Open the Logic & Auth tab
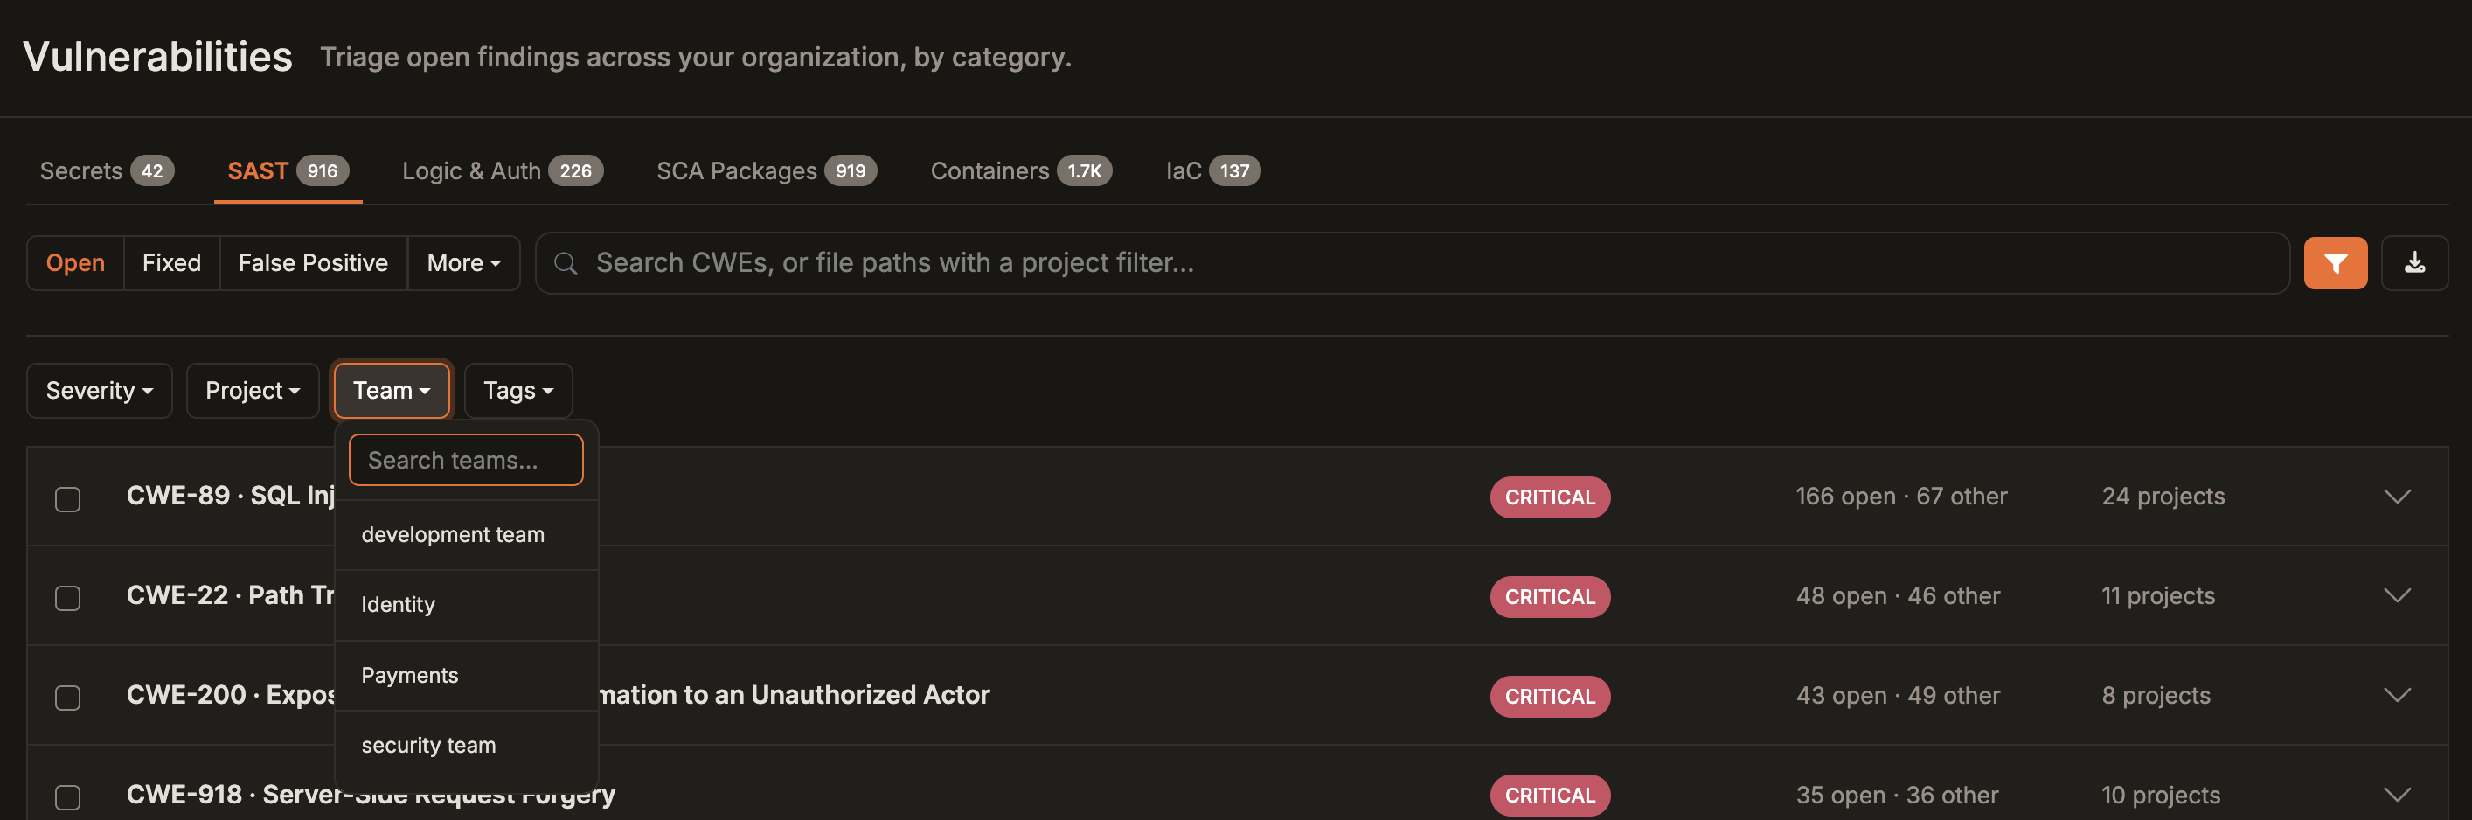 (x=502, y=171)
